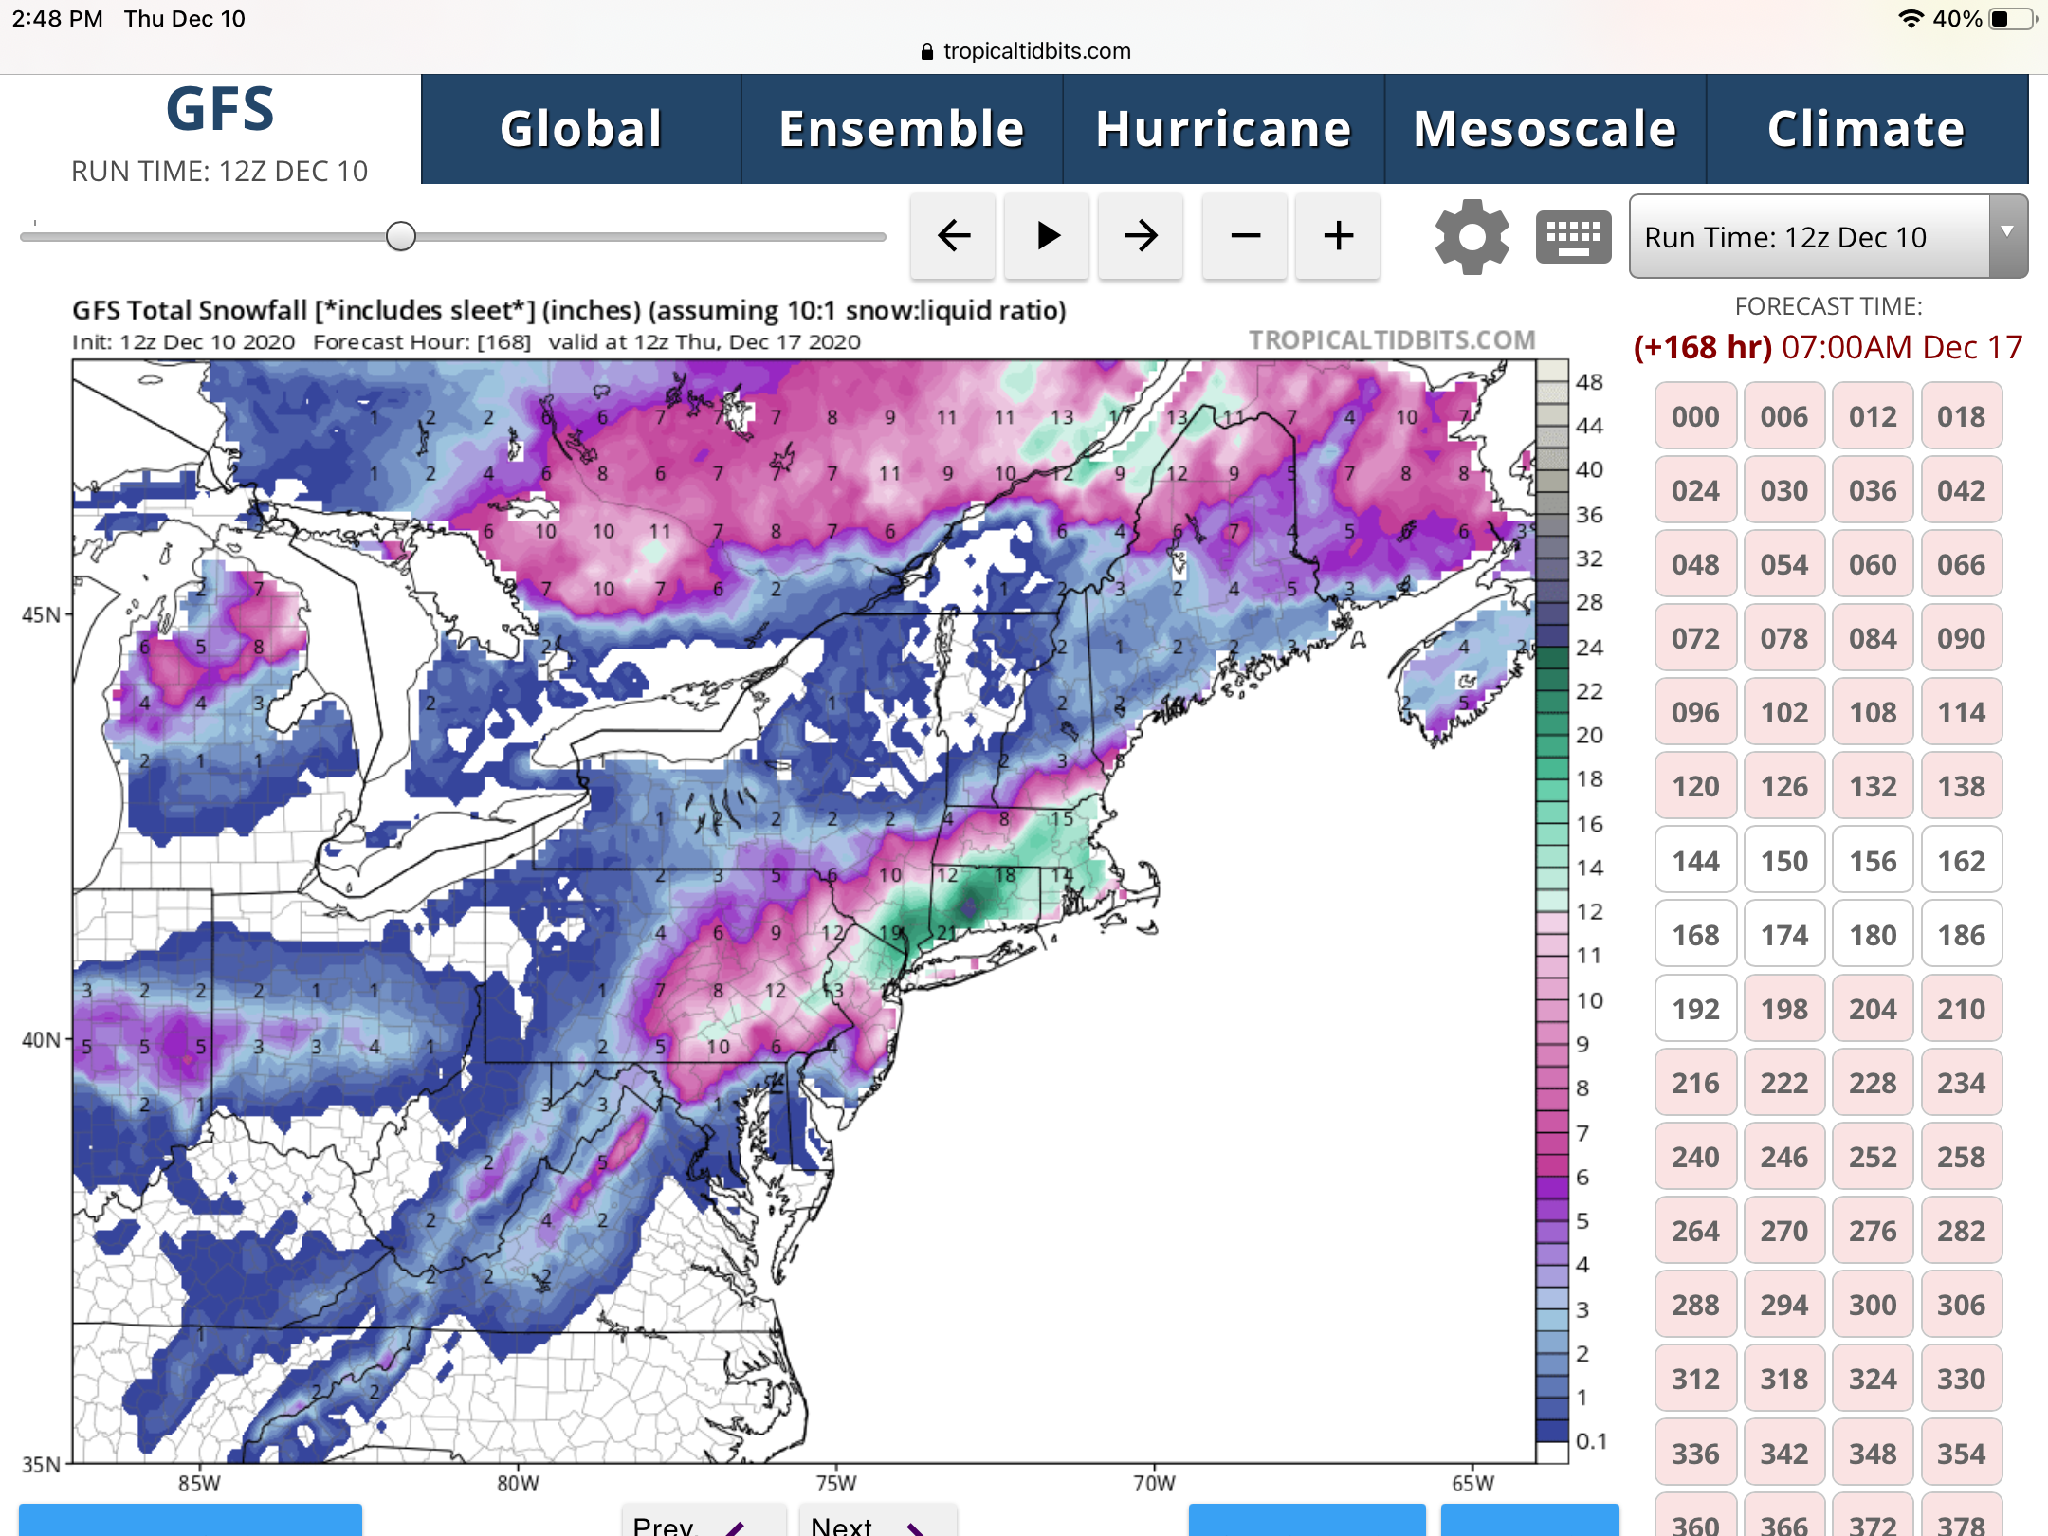Select forecast hour 000
This screenshot has height=1536, width=2048.
click(x=1695, y=417)
